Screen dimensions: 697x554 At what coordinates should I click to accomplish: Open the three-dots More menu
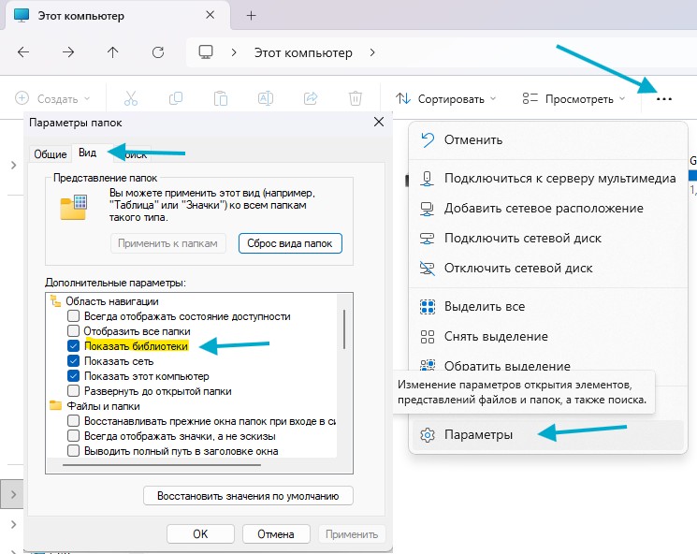point(663,98)
